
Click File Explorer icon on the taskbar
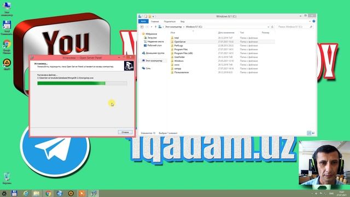tap(37, 193)
